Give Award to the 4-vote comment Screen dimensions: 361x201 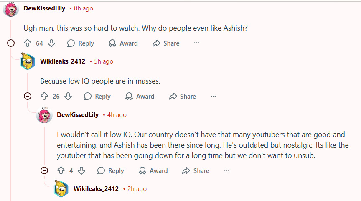[153, 170]
